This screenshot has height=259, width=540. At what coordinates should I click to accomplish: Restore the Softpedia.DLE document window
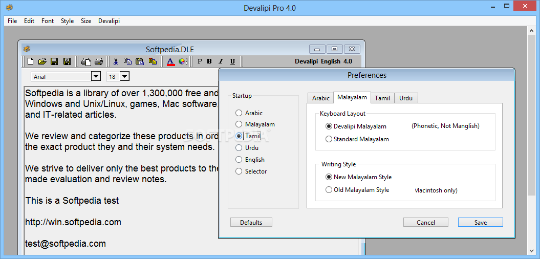(334, 49)
